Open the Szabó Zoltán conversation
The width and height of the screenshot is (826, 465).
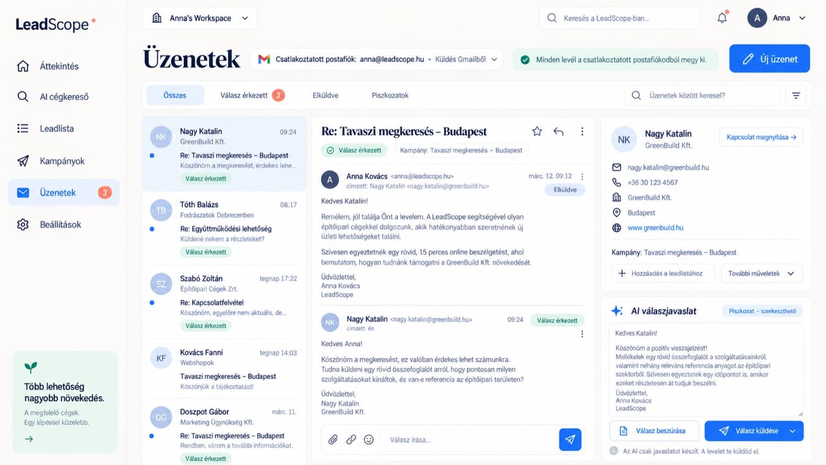click(224, 301)
